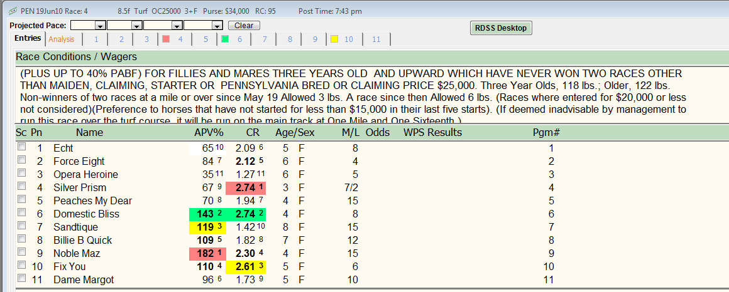Open horse tab 1

click(x=96, y=39)
